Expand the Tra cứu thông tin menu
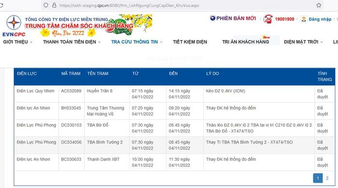338x188 pixels. point(137,42)
